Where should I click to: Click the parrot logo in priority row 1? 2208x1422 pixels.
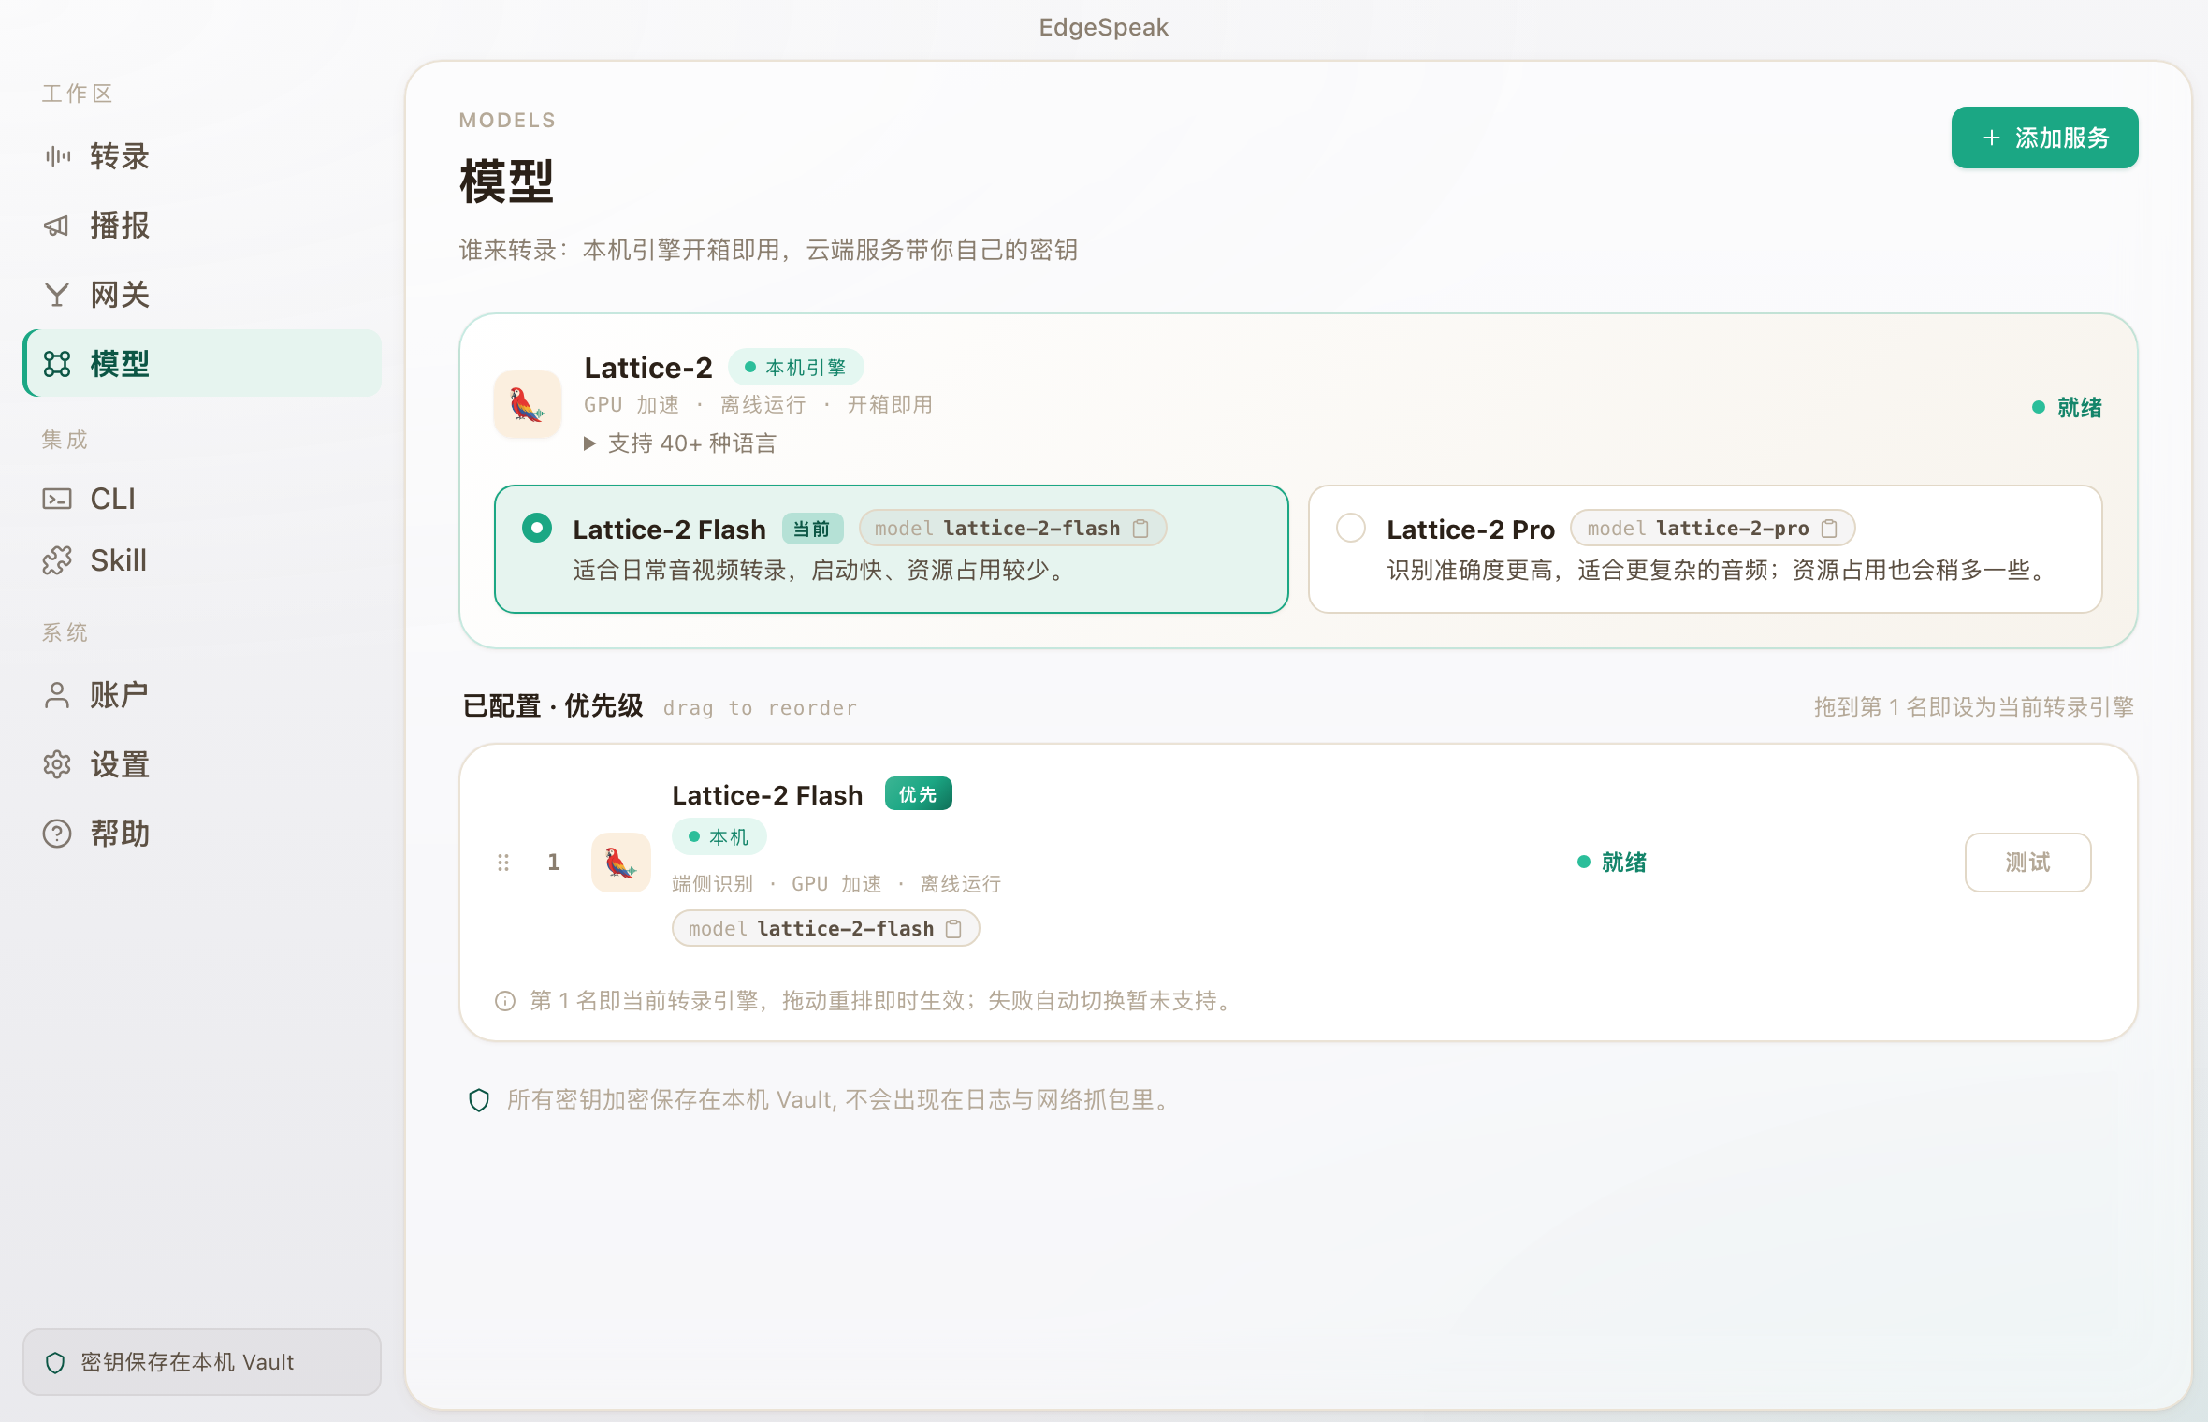[621, 863]
